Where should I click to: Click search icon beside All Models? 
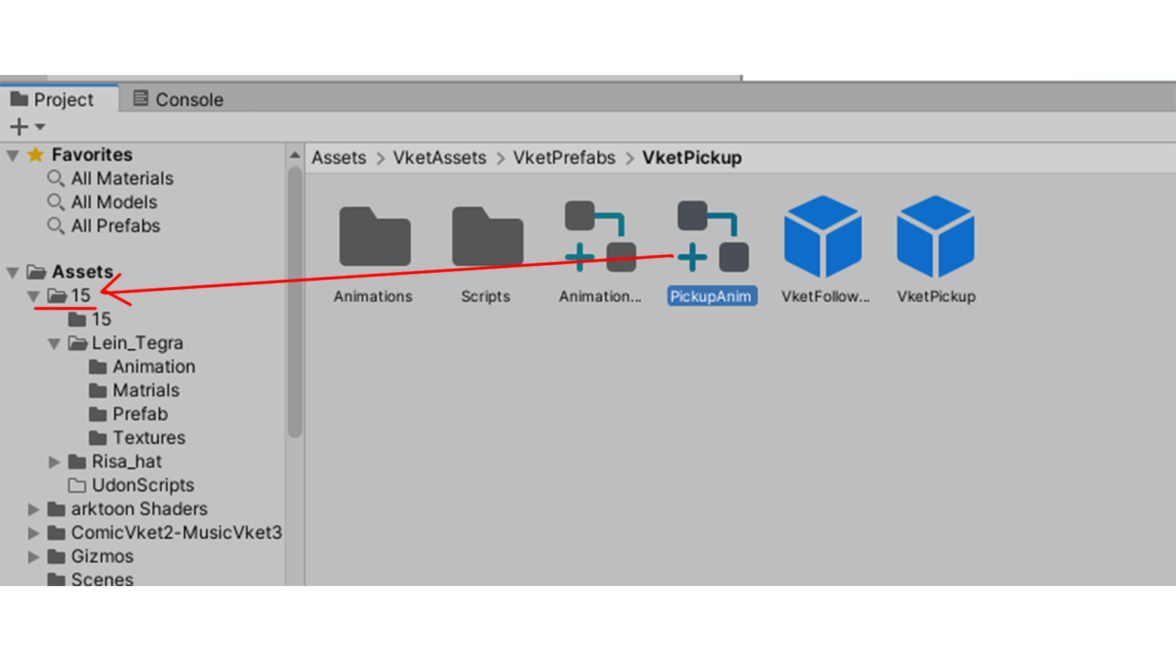click(x=56, y=202)
